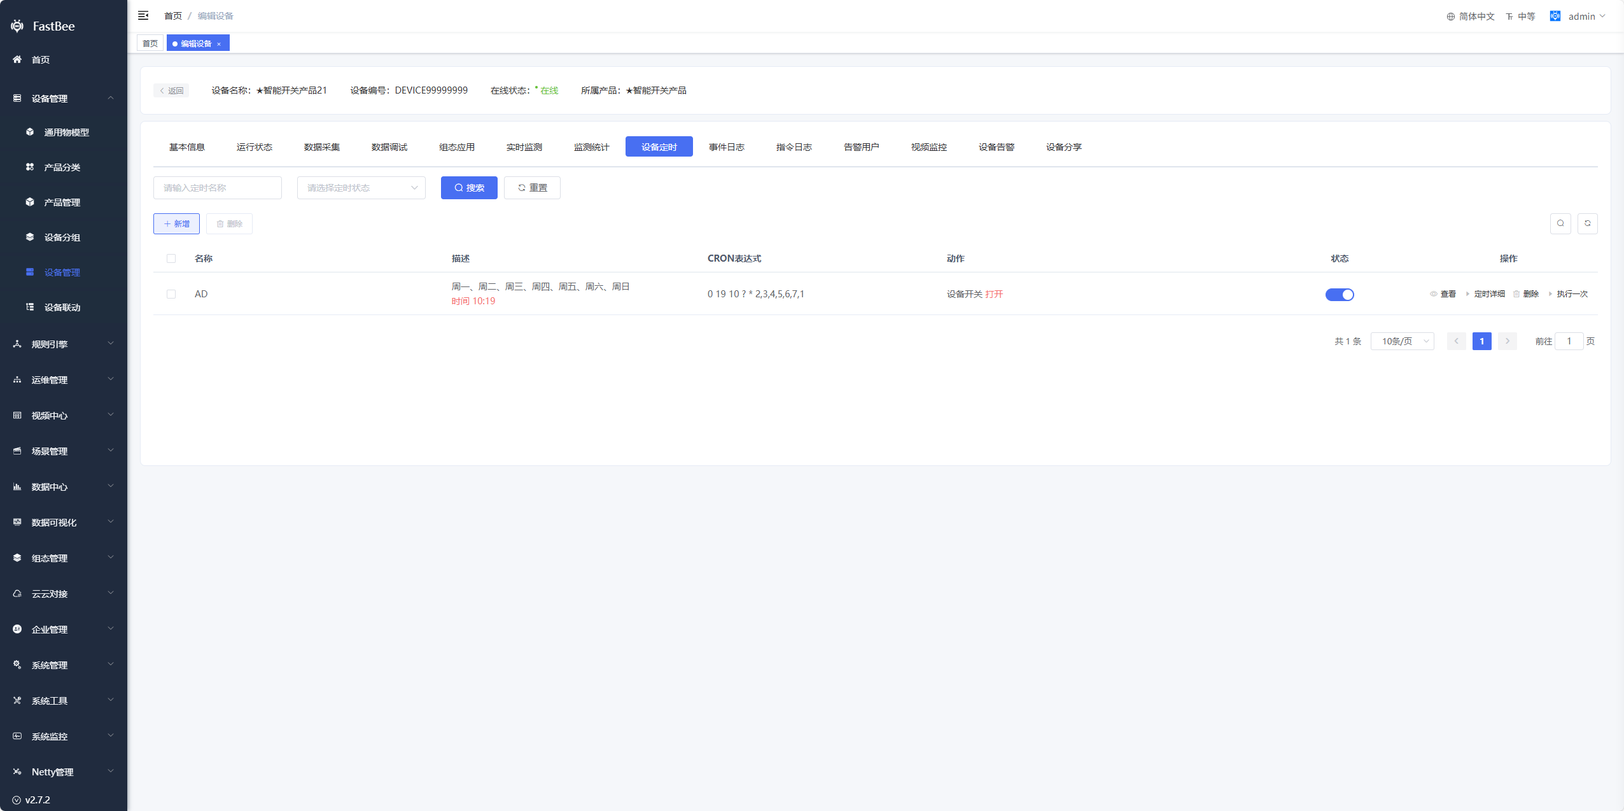Open 通用物模型 in sidebar
The width and height of the screenshot is (1624, 811).
66,132
